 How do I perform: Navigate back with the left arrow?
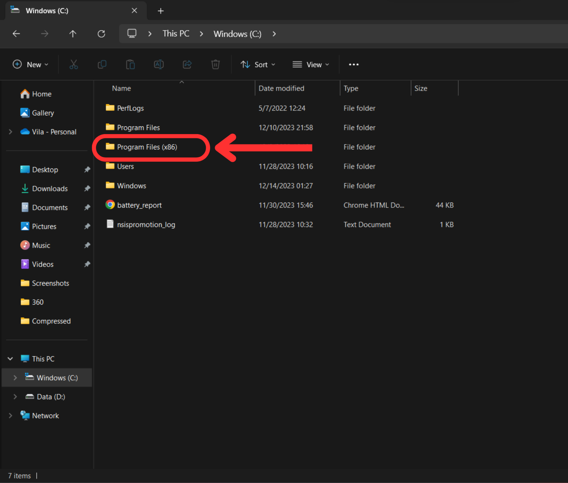(16, 34)
